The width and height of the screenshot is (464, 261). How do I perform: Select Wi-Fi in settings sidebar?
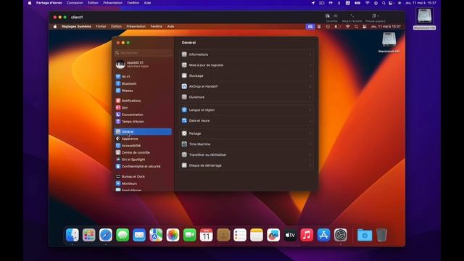(143, 77)
